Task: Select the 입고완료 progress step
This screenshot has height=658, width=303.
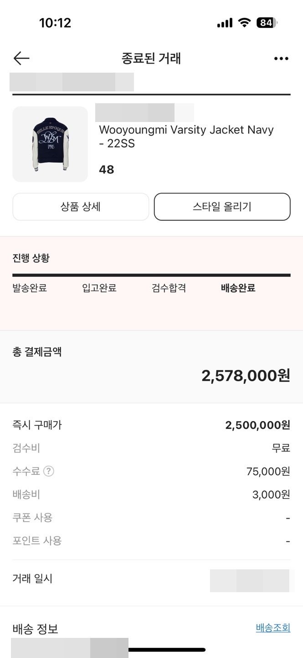Action: [x=99, y=288]
